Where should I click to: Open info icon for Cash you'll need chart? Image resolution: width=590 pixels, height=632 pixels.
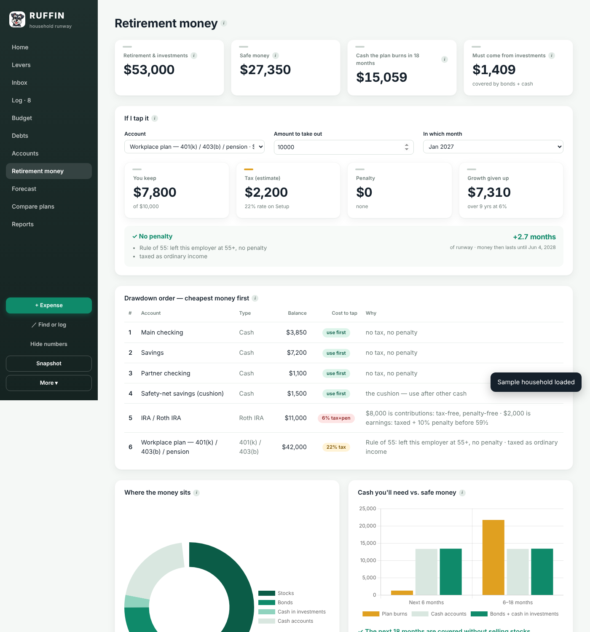pyautogui.click(x=462, y=493)
